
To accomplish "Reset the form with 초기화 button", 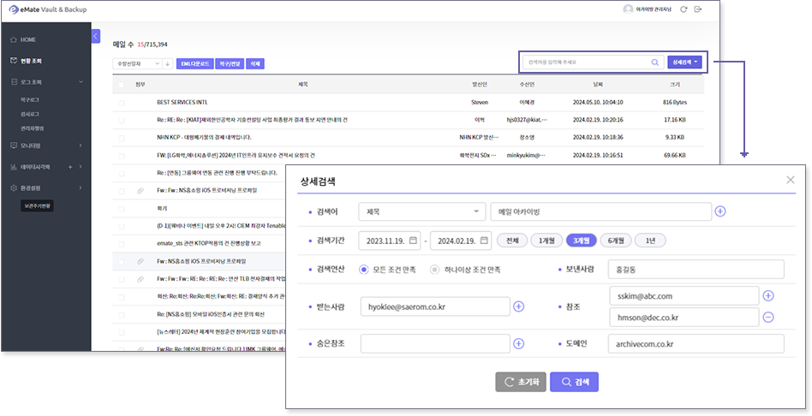I will coord(521,382).
